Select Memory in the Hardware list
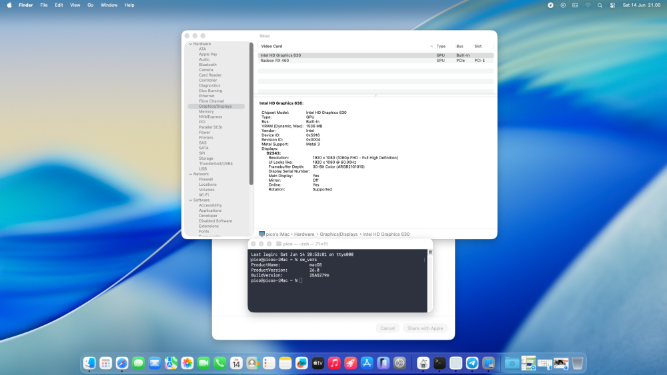The height and width of the screenshot is (375, 667). pos(206,112)
